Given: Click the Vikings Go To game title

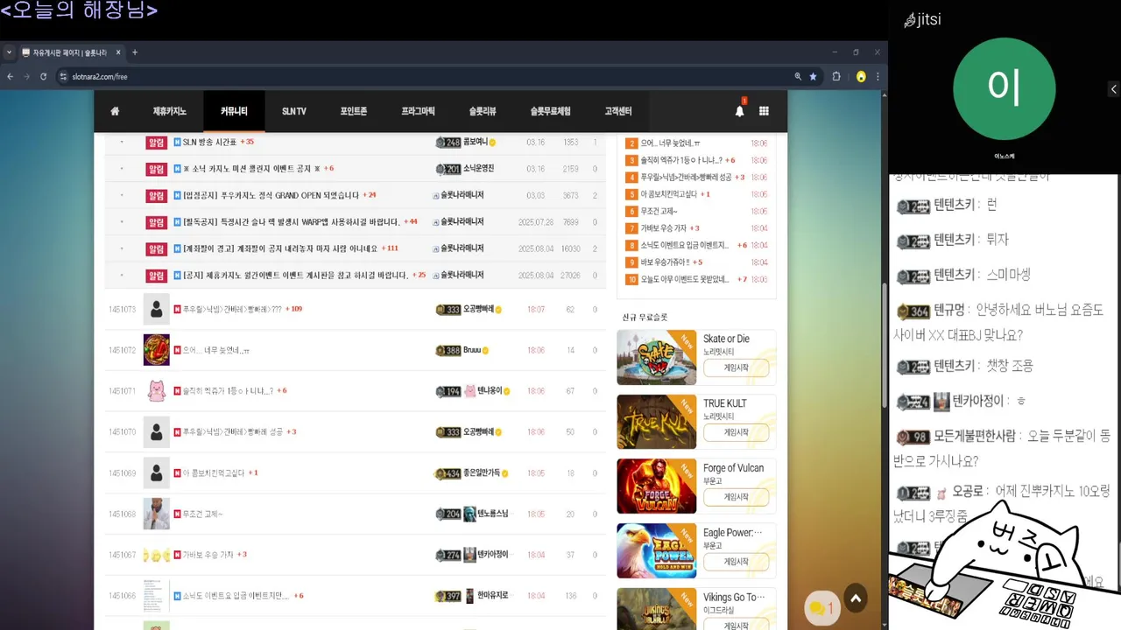Looking at the screenshot, I should [x=734, y=598].
